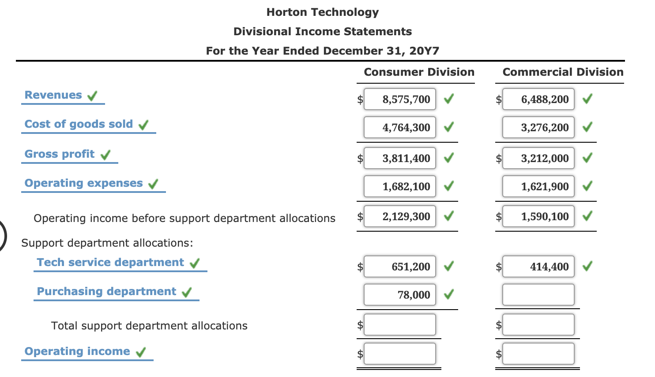Click green checkmark beside Consumer 1,682,100
Image resolution: width=655 pixels, height=377 pixels.
pos(448,186)
